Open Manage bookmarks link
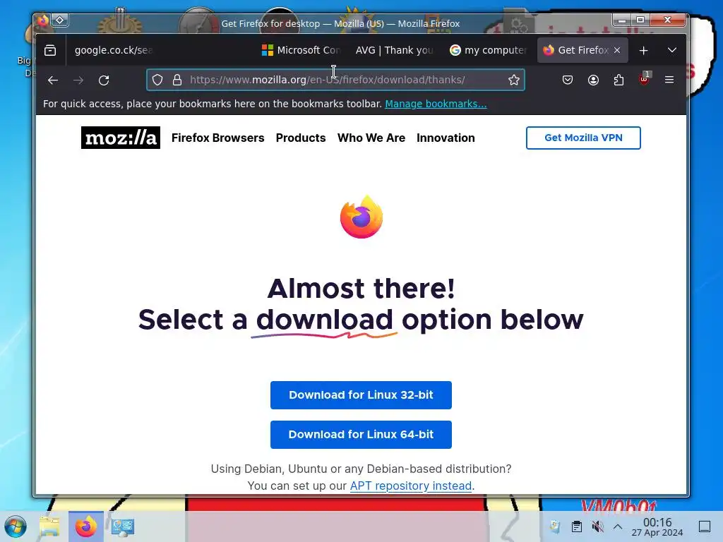The image size is (723, 542). click(436, 104)
